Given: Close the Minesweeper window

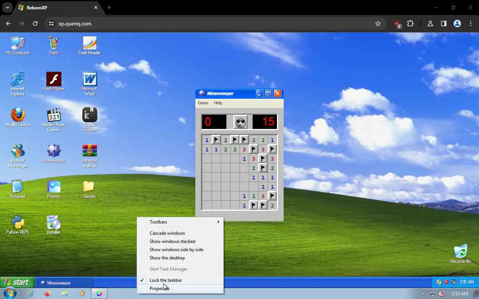Looking at the screenshot, I should (278, 93).
